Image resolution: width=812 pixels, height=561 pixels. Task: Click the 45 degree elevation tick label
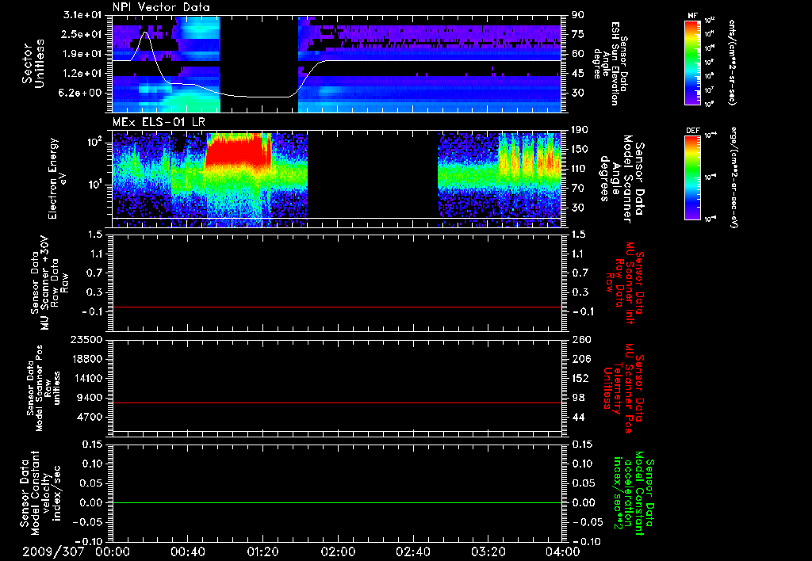(578, 74)
